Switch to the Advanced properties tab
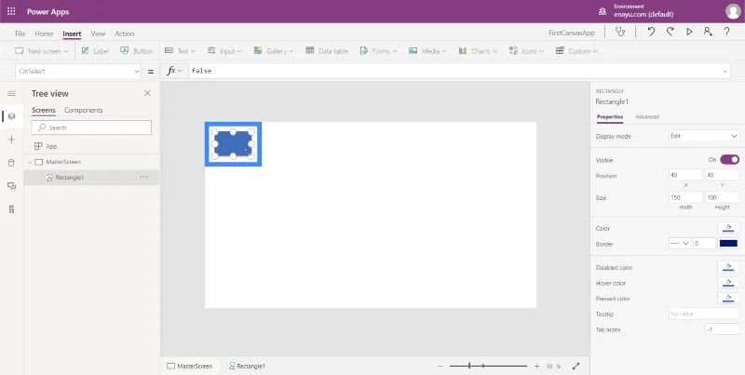 (x=647, y=116)
